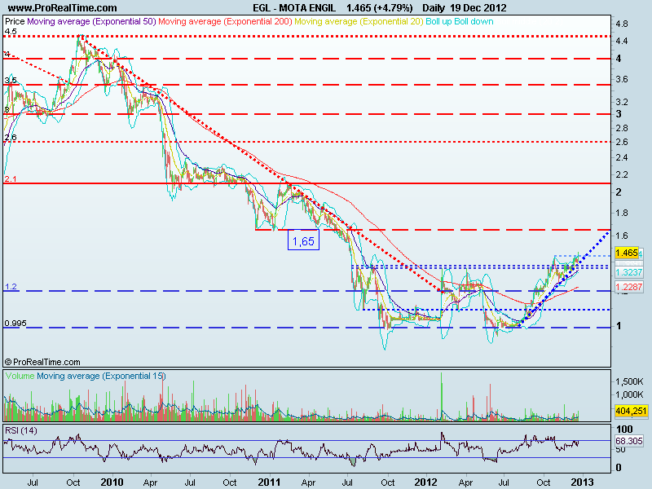Click 2.4 on the price axis
Viewport: 652px width, 489px height.
click(622, 157)
